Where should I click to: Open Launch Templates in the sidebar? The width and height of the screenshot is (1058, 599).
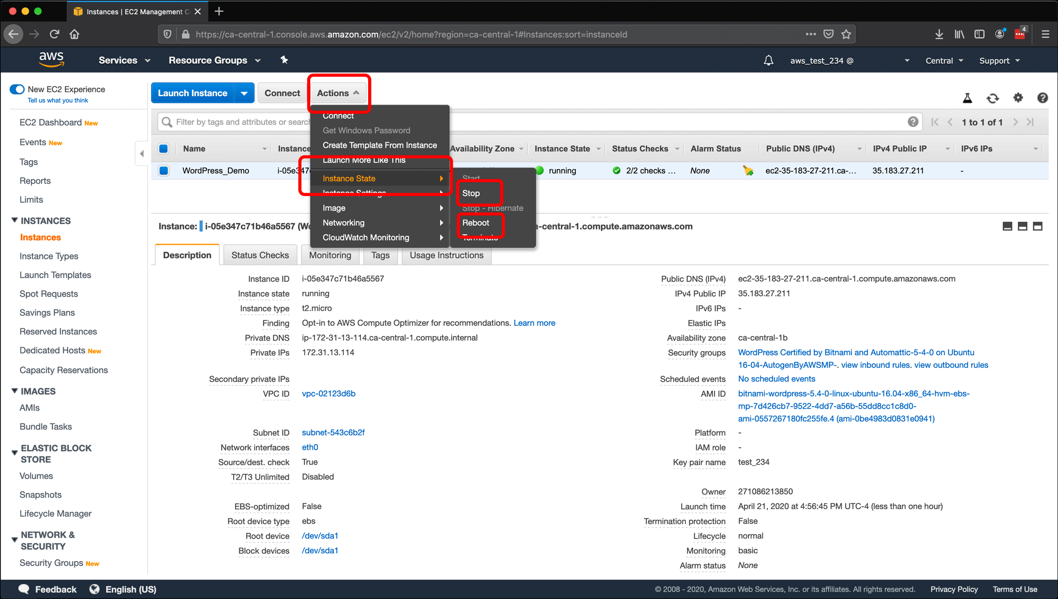(55, 275)
